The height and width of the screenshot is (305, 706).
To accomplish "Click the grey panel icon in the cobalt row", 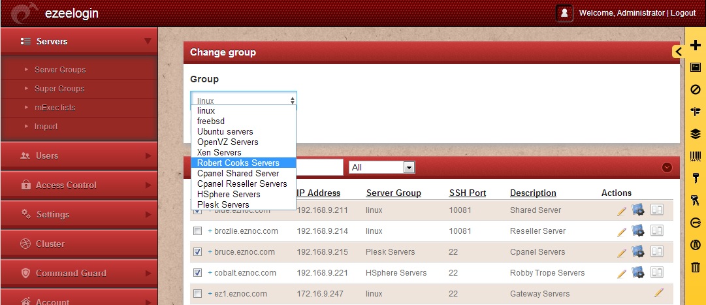I will pyautogui.click(x=657, y=272).
